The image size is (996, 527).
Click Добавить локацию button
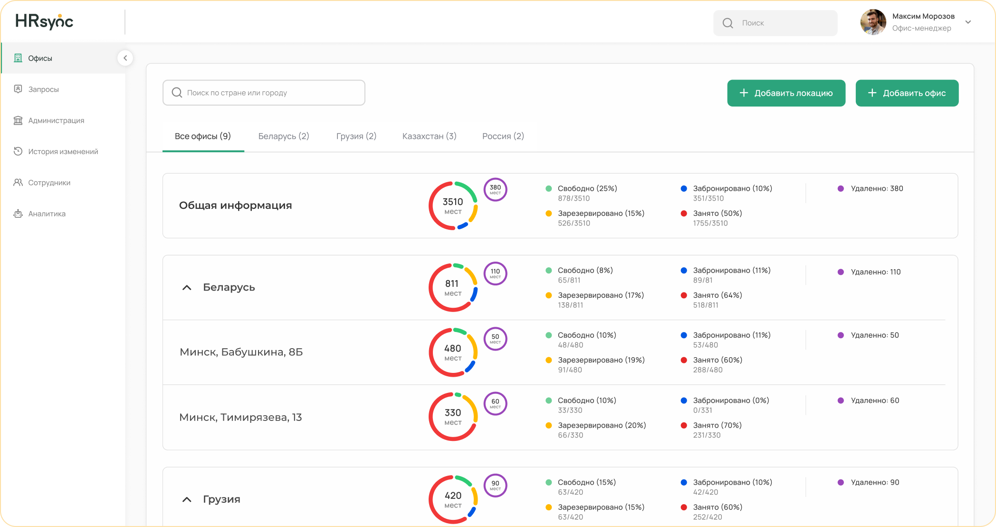(786, 93)
